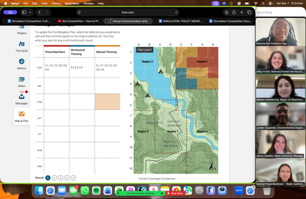Click the Wi-Fi status icon
The image size is (306, 199).
coord(256,3)
